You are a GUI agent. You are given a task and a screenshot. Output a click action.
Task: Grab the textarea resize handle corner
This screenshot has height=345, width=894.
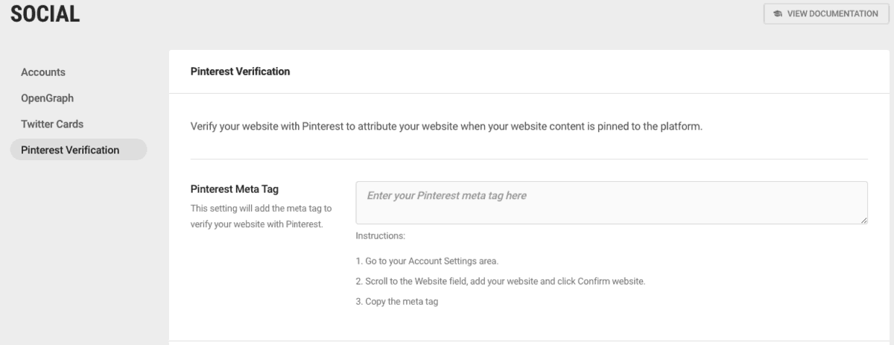pyautogui.click(x=864, y=221)
